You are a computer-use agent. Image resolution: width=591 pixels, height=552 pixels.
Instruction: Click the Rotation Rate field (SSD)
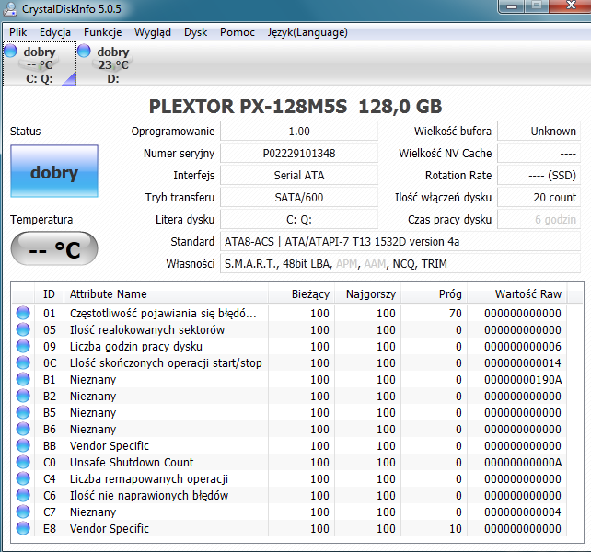pos(539,175)
